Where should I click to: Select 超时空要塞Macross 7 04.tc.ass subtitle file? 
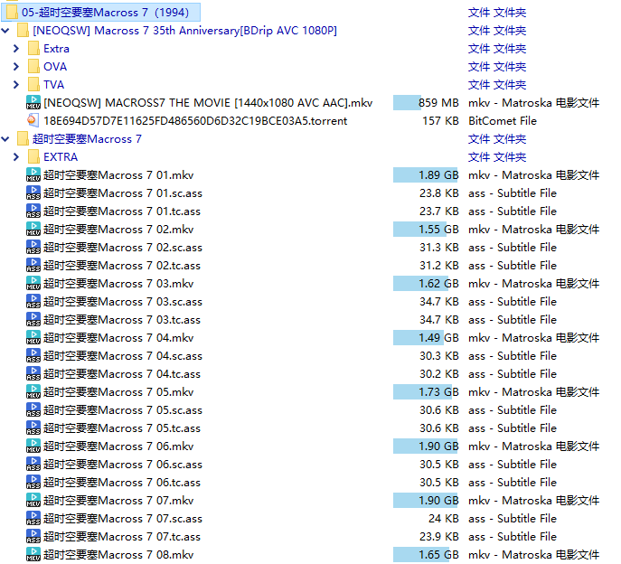pyautogui.click(x=122, y=374)
